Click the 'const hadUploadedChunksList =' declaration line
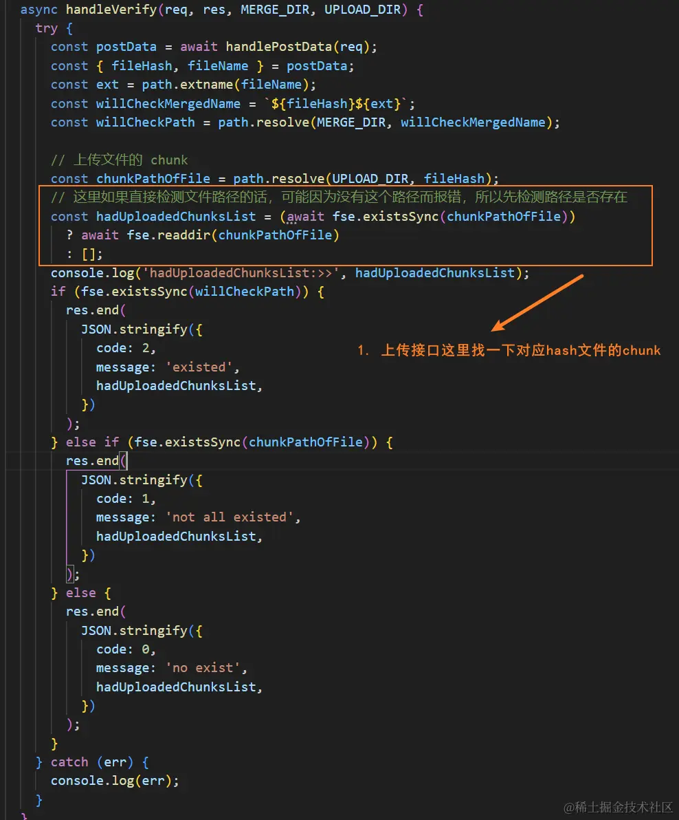 coord(313,217)
